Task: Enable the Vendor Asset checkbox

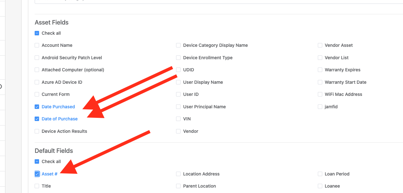Action: click(x=320, y=45)
